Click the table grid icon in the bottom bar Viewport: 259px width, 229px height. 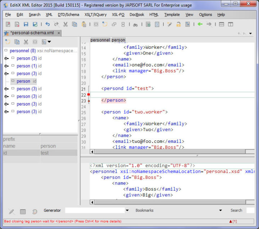(23, 211)
